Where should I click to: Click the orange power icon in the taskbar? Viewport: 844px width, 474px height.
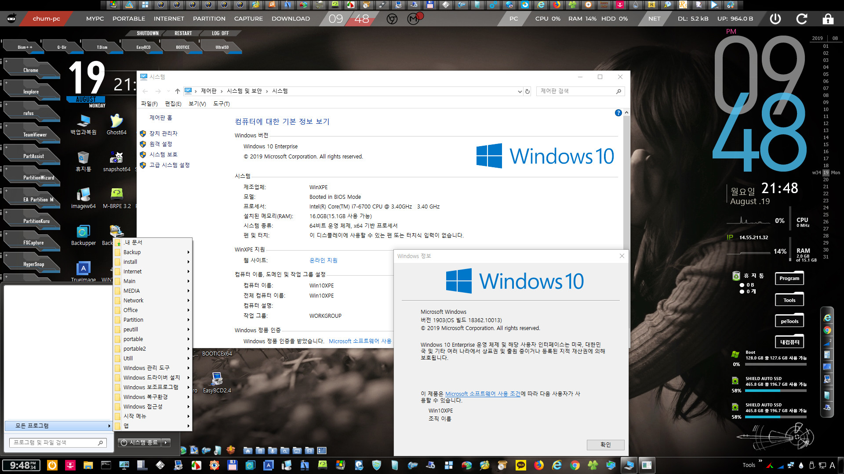pos(52,465)
